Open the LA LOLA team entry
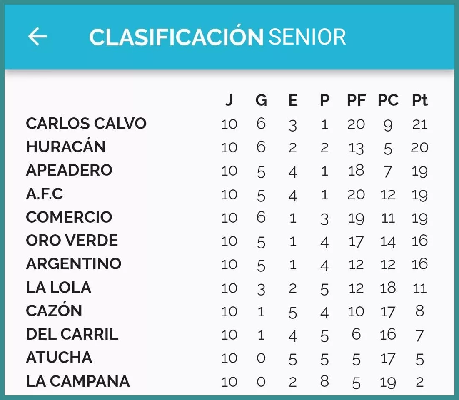Viewport: 459px width, 400px height. pyautogui.click(x=59, y=288)
